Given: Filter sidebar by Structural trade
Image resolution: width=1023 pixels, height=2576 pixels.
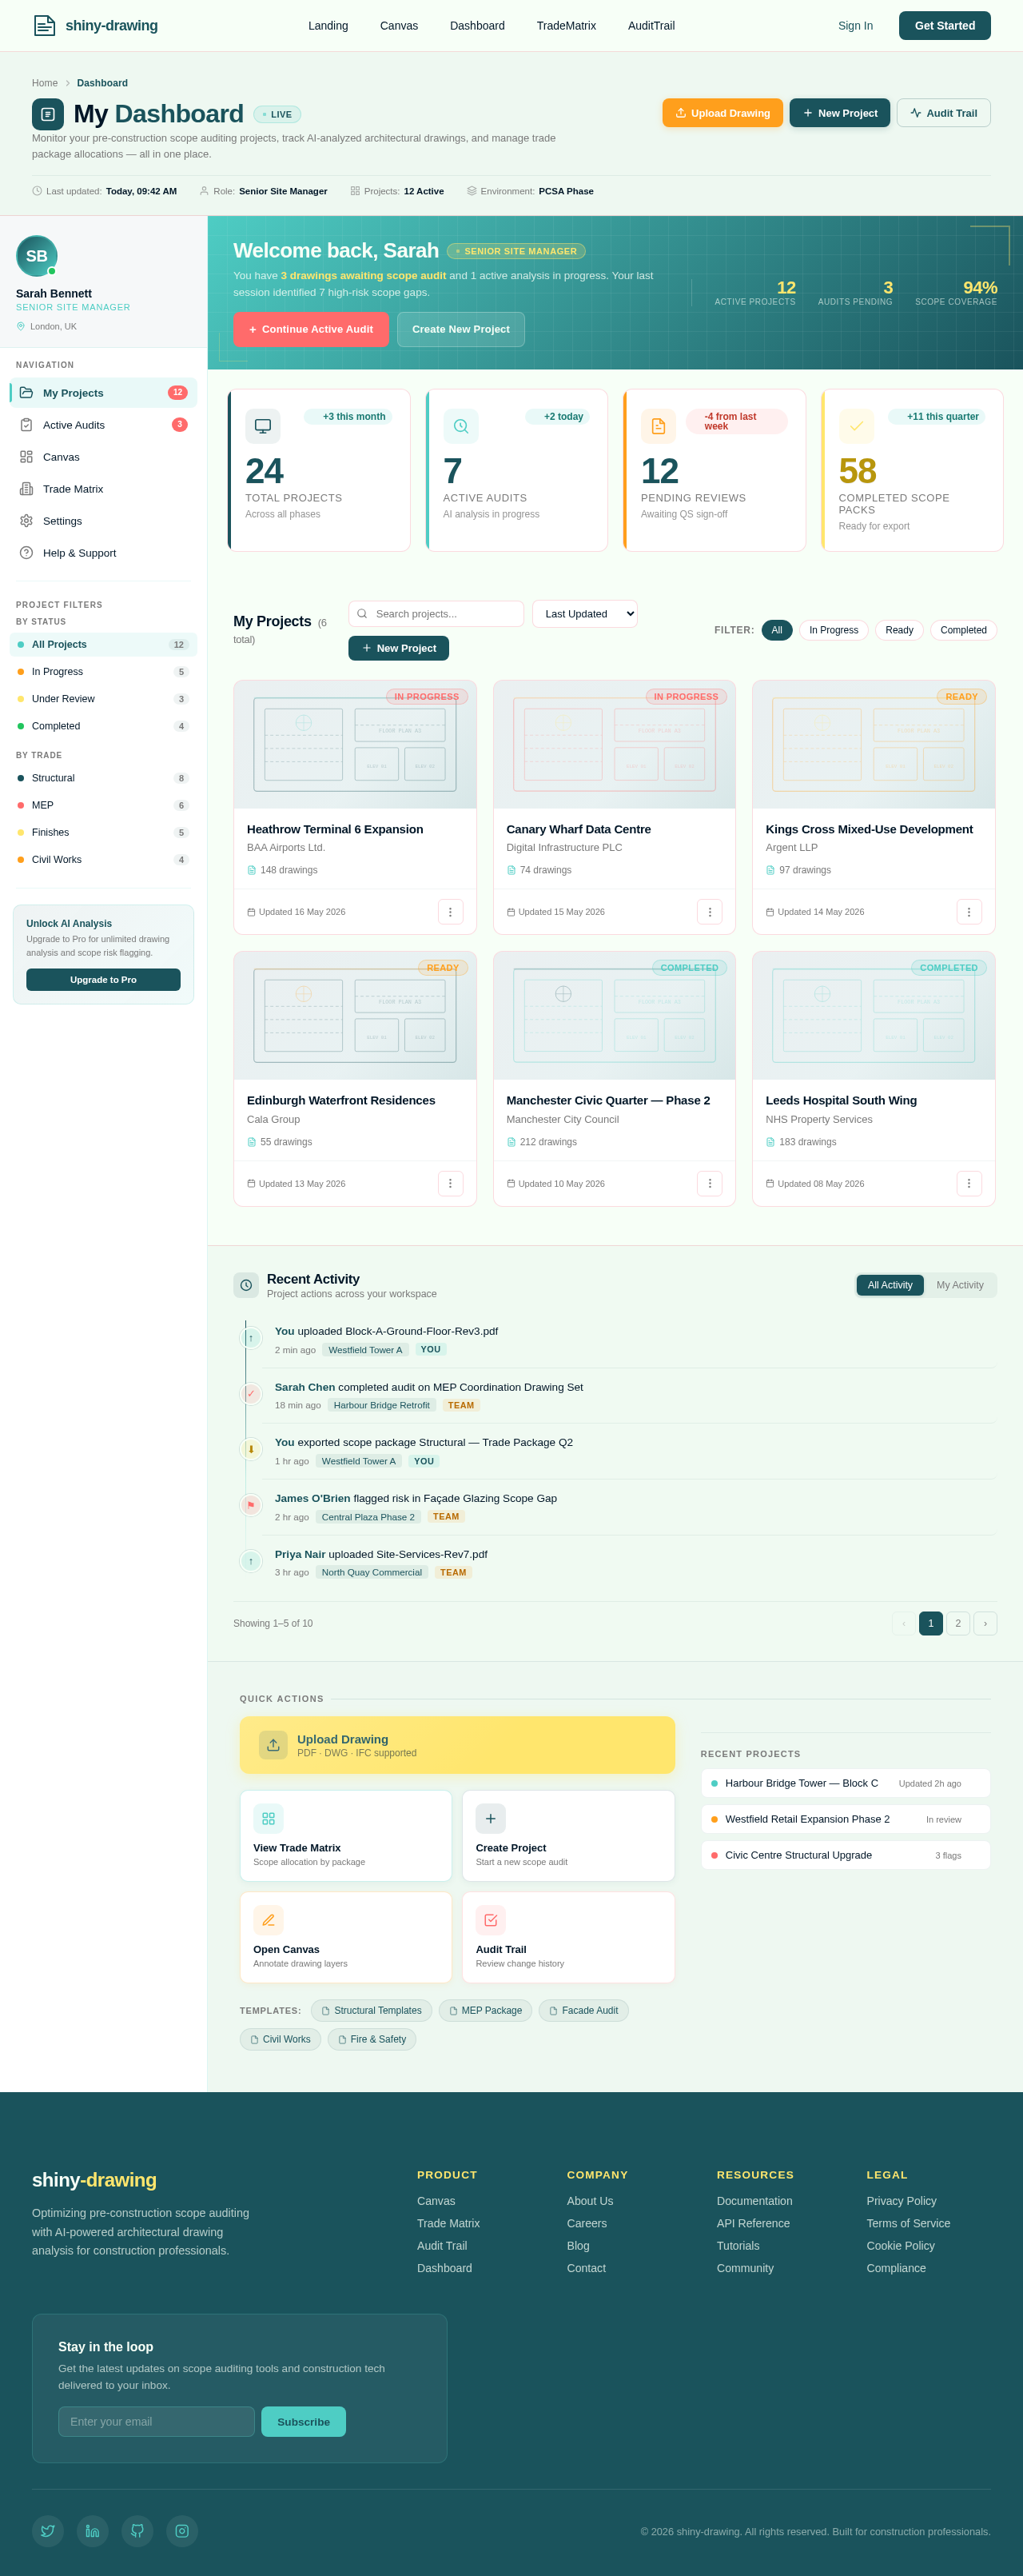Looking at the screenshot, I should (104, 778).
